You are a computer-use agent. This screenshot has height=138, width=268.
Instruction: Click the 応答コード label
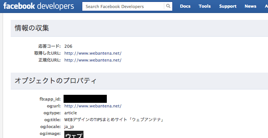coord(49,46)
